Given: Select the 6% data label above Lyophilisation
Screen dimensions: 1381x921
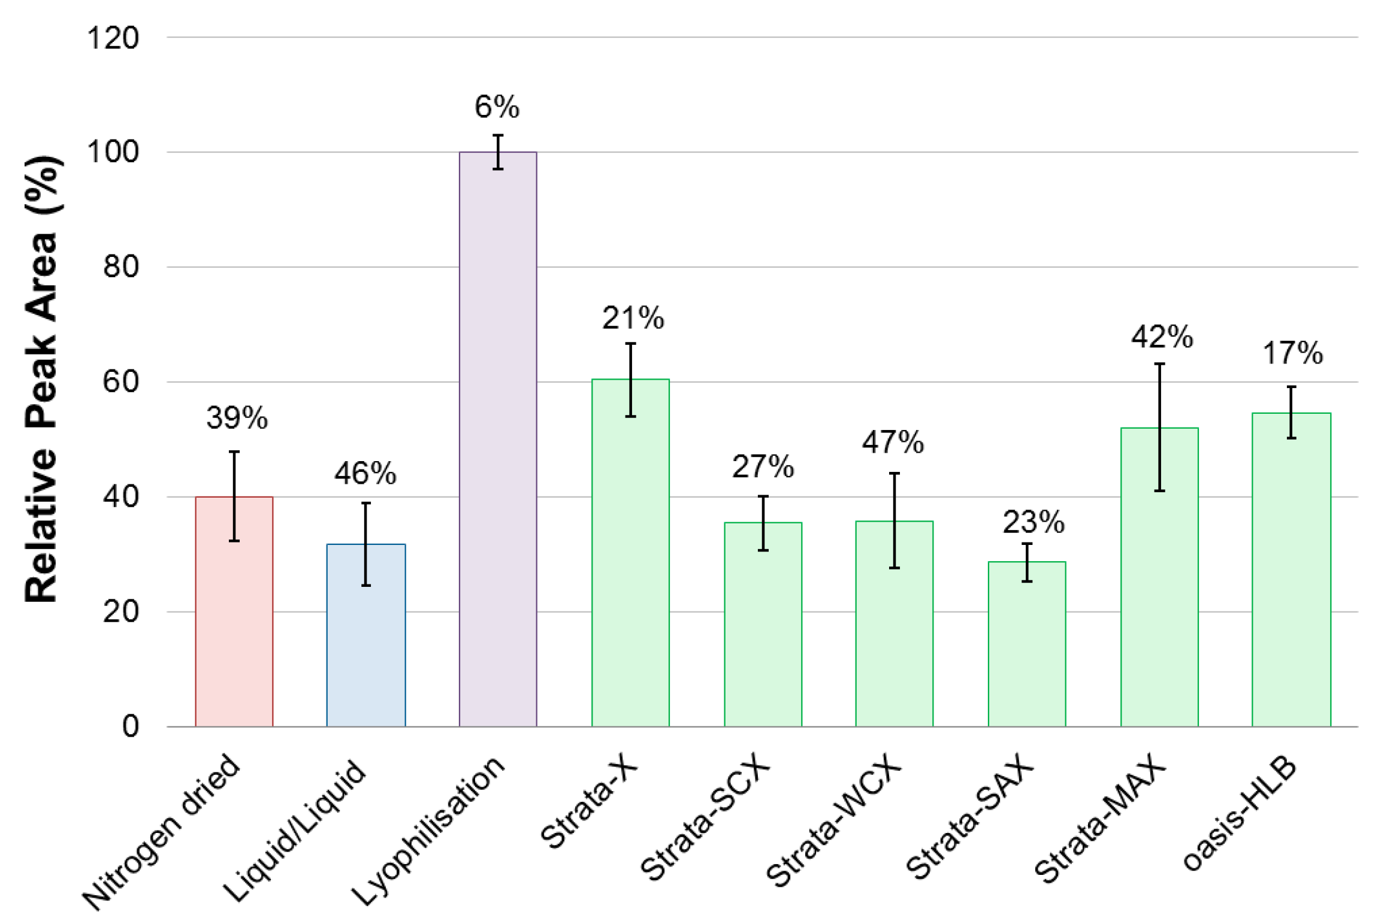Looking at the screenshot, I should click(497, 107).
